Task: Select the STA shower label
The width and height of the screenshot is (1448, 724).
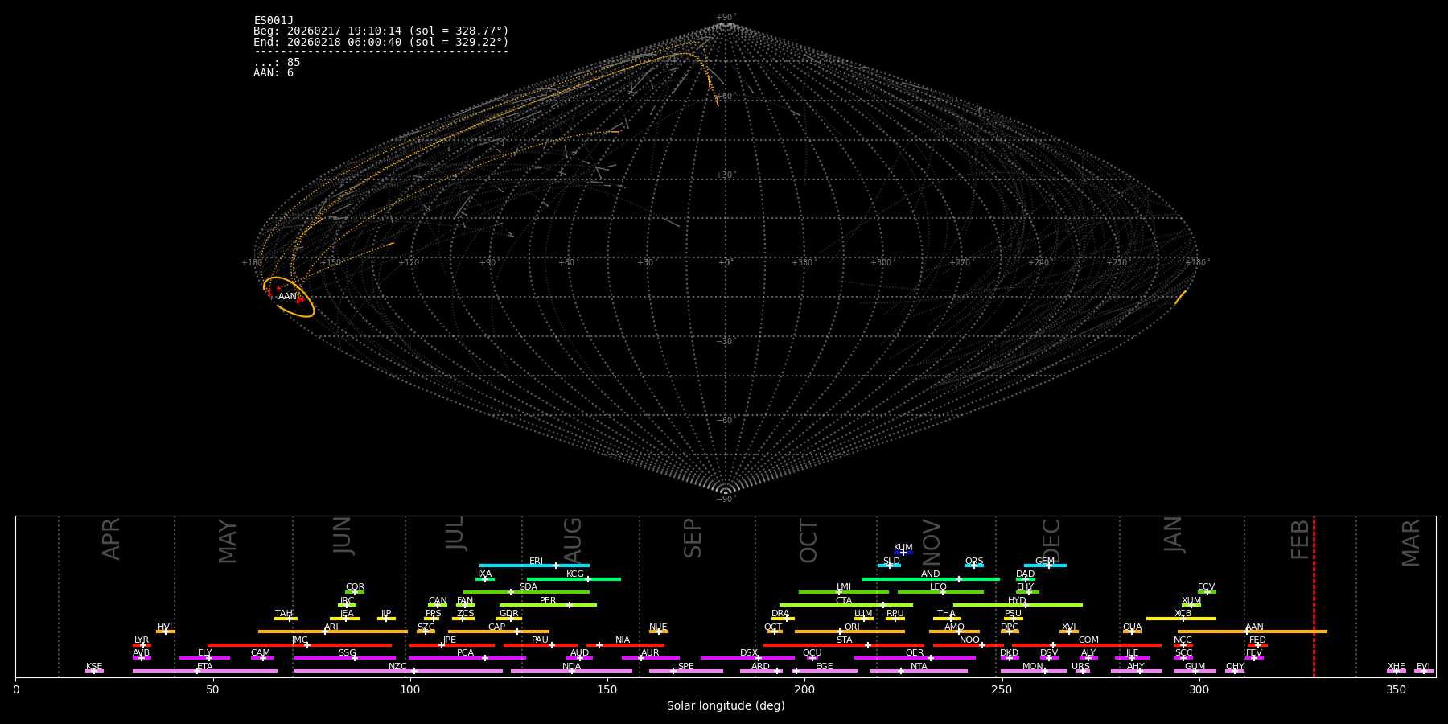Action: click(844, 640)
